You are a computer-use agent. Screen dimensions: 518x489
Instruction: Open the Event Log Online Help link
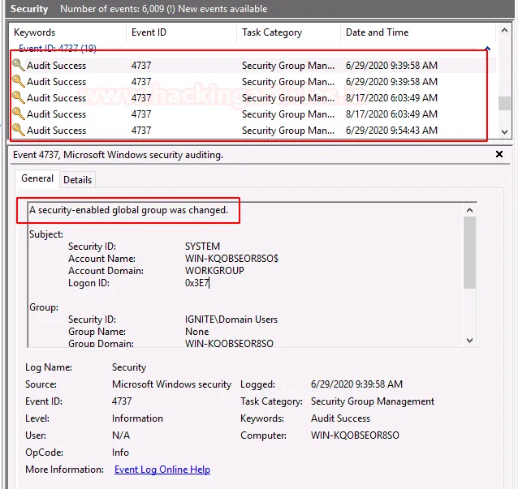pos(162,470)
